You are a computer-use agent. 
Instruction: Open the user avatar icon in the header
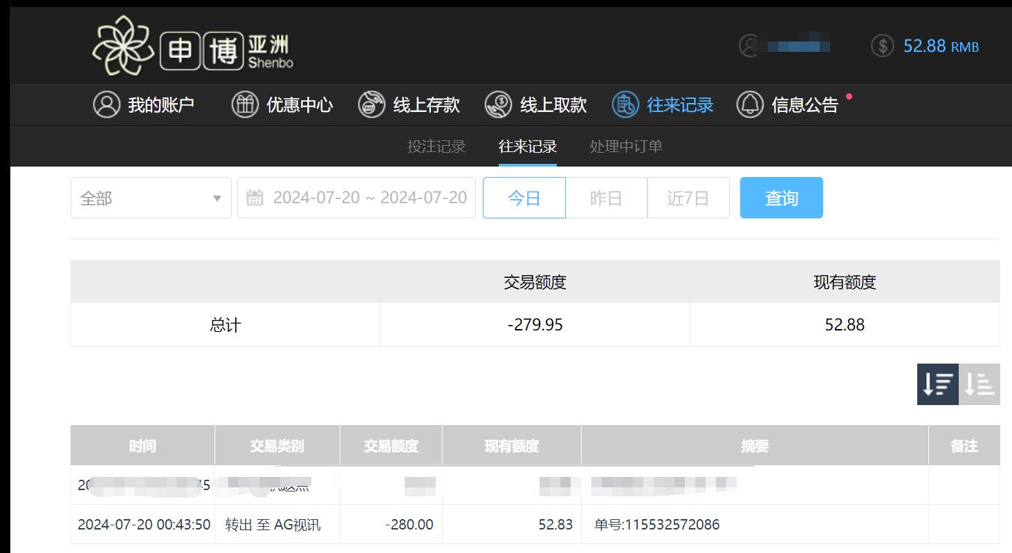click(749, 45)
